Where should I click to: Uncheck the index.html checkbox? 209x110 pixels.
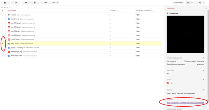point(2,43)
